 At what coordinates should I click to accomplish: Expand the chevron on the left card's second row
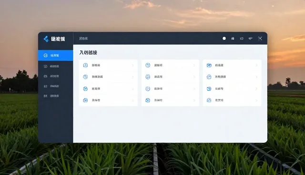[133, 77]
